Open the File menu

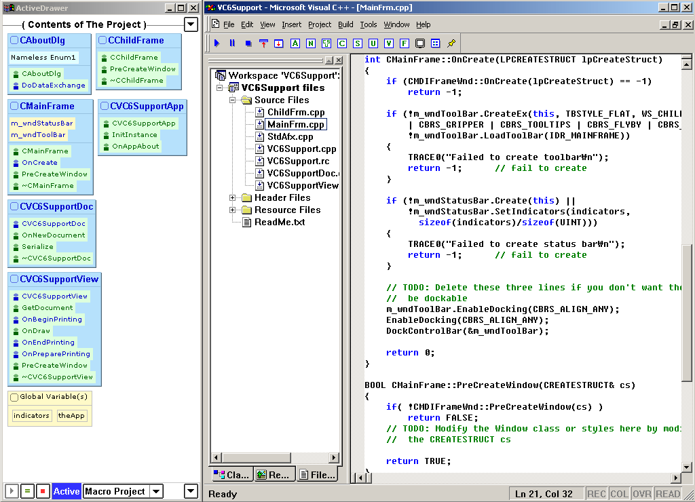(229, 24)
